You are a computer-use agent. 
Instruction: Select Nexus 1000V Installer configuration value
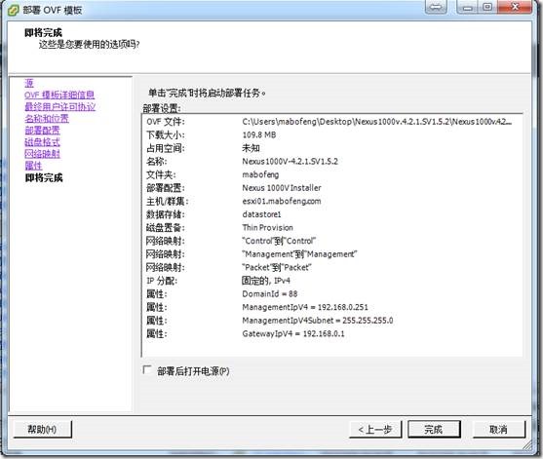(x=282, y=188)
